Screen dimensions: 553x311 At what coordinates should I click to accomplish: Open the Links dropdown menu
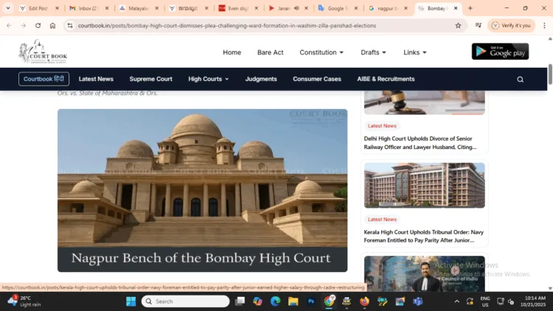[415, 52]
